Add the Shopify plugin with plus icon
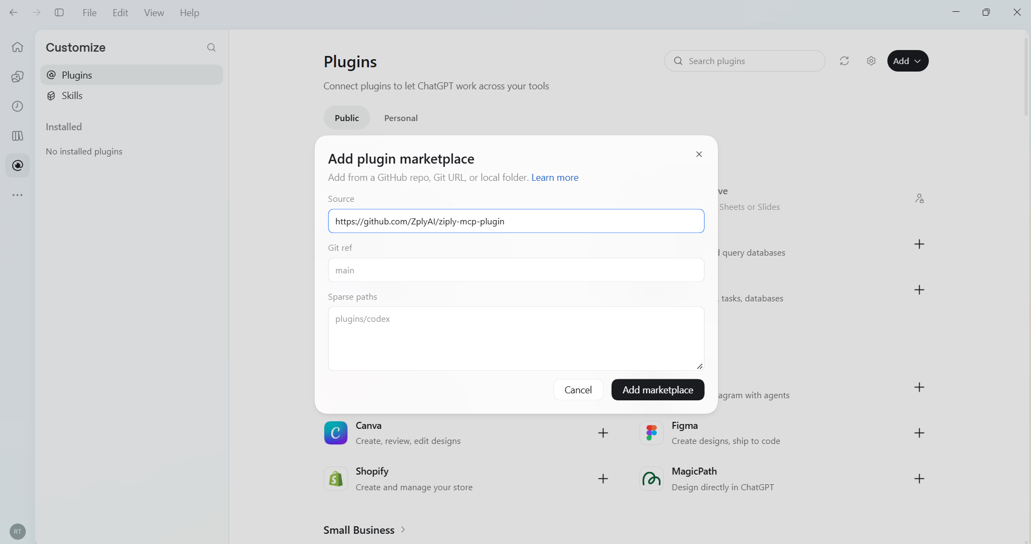This screenshot has width=1031, height=544. click(603, 479)
